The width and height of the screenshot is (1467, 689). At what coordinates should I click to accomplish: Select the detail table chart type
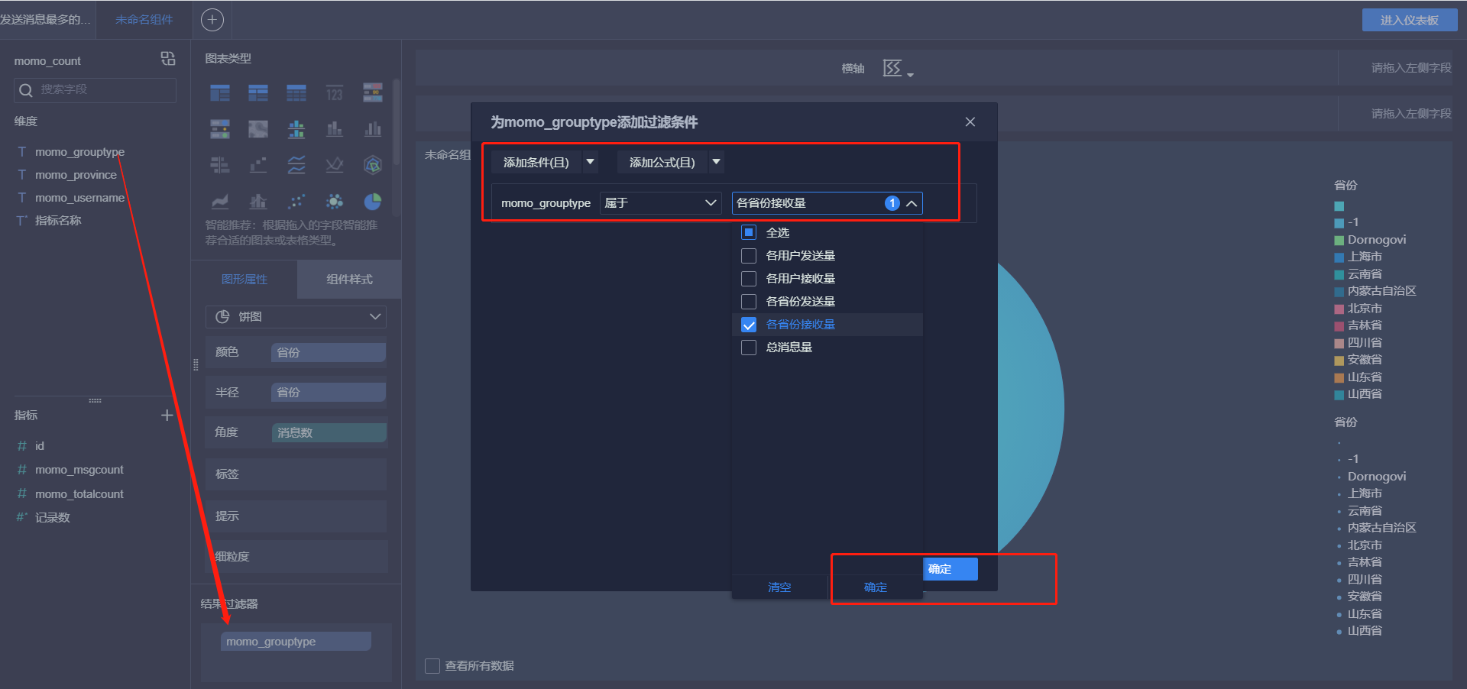(296, 93)
